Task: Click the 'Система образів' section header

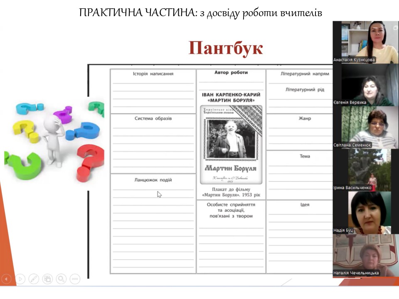Action: click(153, 118)
